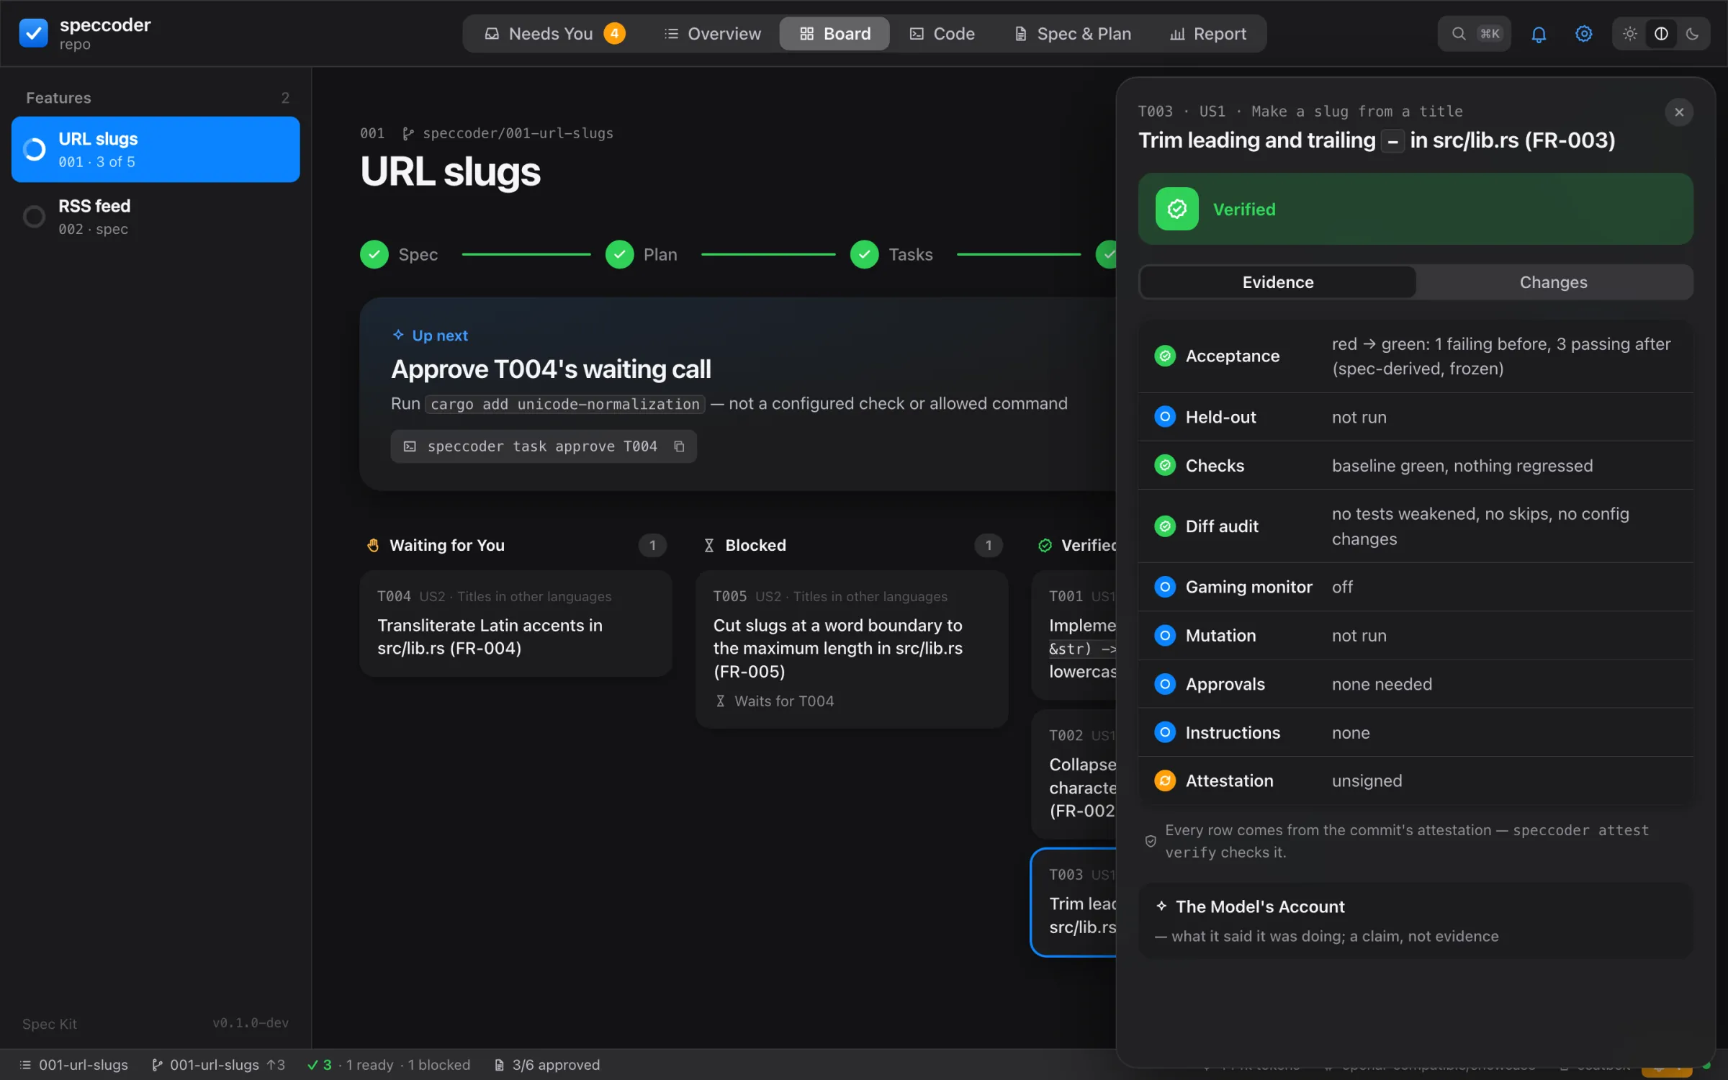Click the Acceptance row green status icon

point(1164,356)
